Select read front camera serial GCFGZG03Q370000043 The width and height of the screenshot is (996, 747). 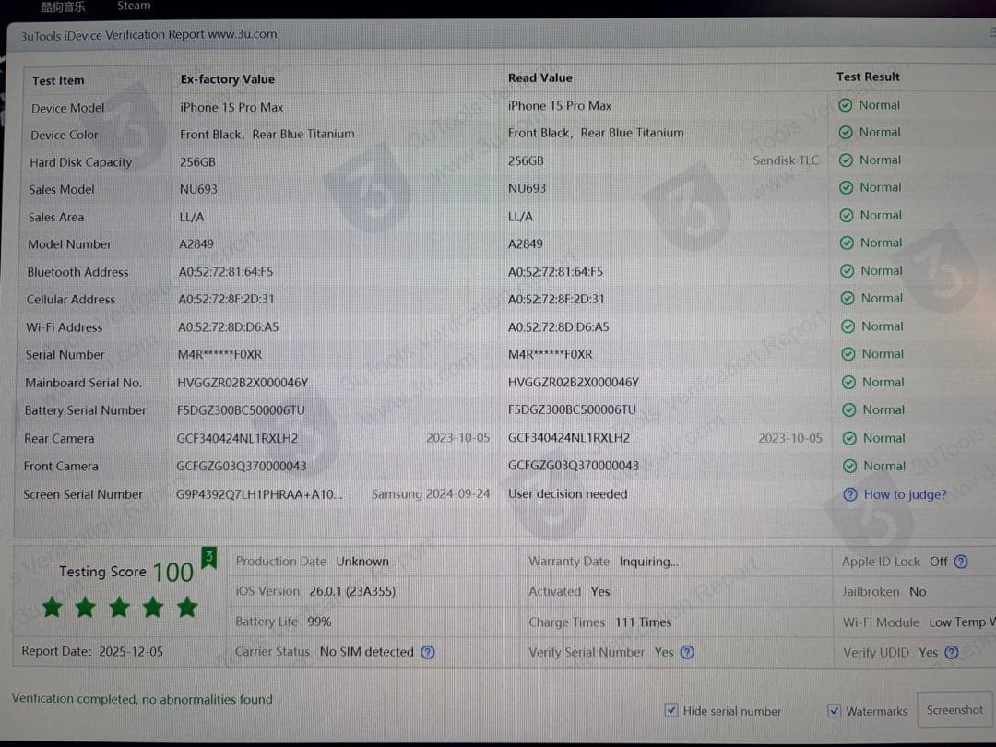[x=573, y=466]
